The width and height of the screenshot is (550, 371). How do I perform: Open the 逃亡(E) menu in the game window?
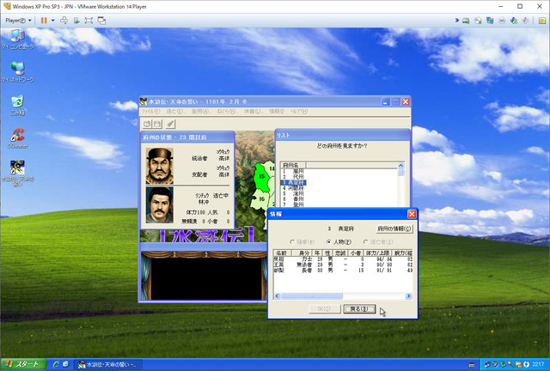(174, 111)
